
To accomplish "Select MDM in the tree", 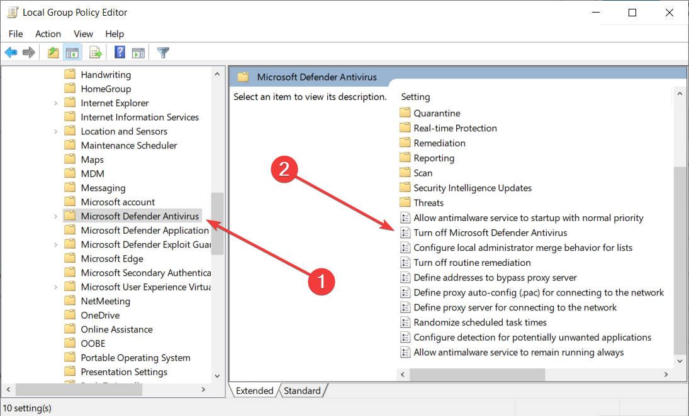I will (x=92, y=174).
